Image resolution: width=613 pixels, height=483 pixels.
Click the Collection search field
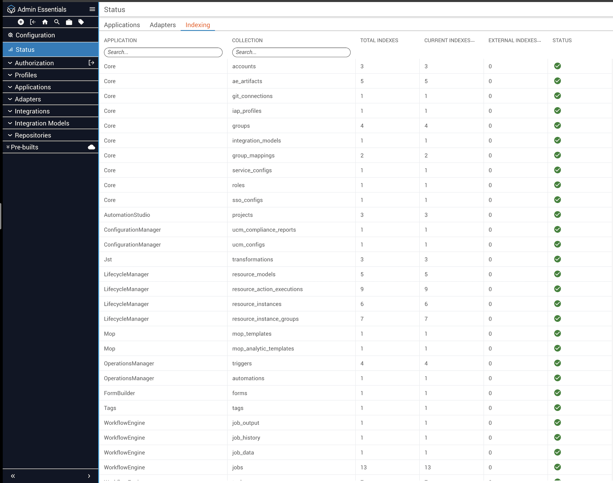pos(291,52)
